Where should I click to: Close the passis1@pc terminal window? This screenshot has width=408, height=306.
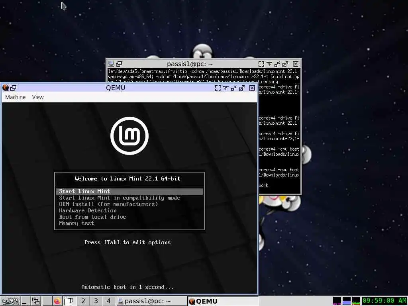click(x=296, y=64)
